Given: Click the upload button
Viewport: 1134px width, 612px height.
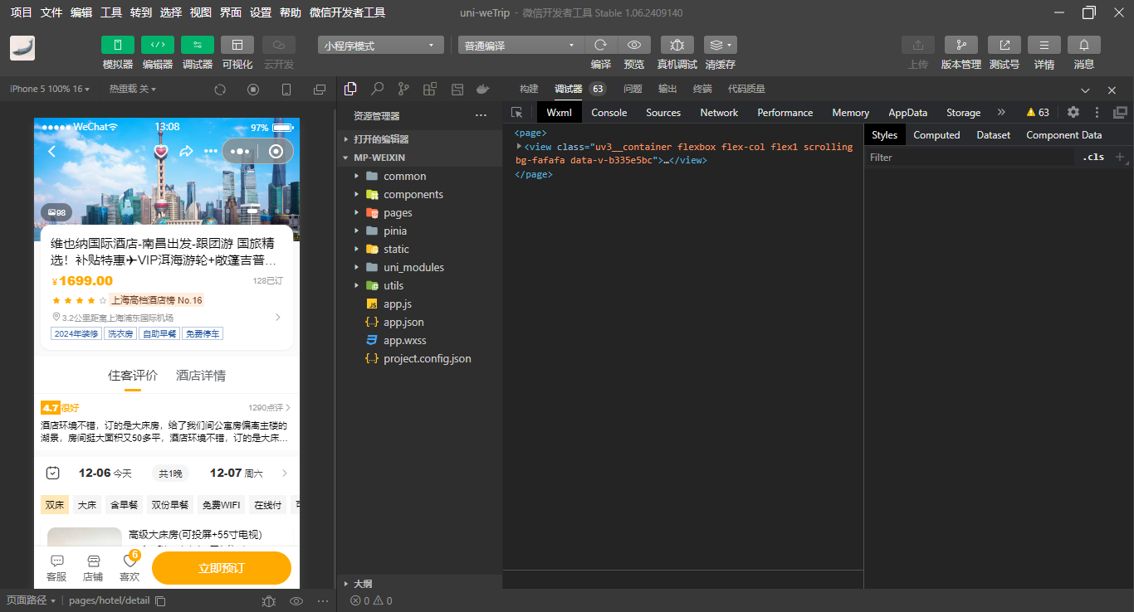Looking at the screenshot, I should [x=917, y=45].
